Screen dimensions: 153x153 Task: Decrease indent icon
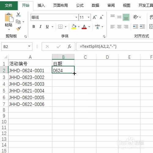point(136,27)
